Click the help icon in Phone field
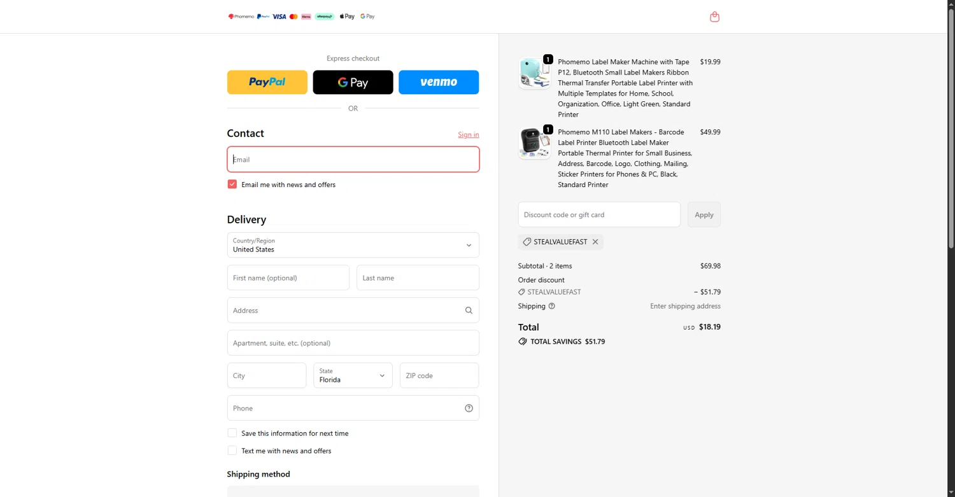 pyautogui.click(x=469, y=409)
